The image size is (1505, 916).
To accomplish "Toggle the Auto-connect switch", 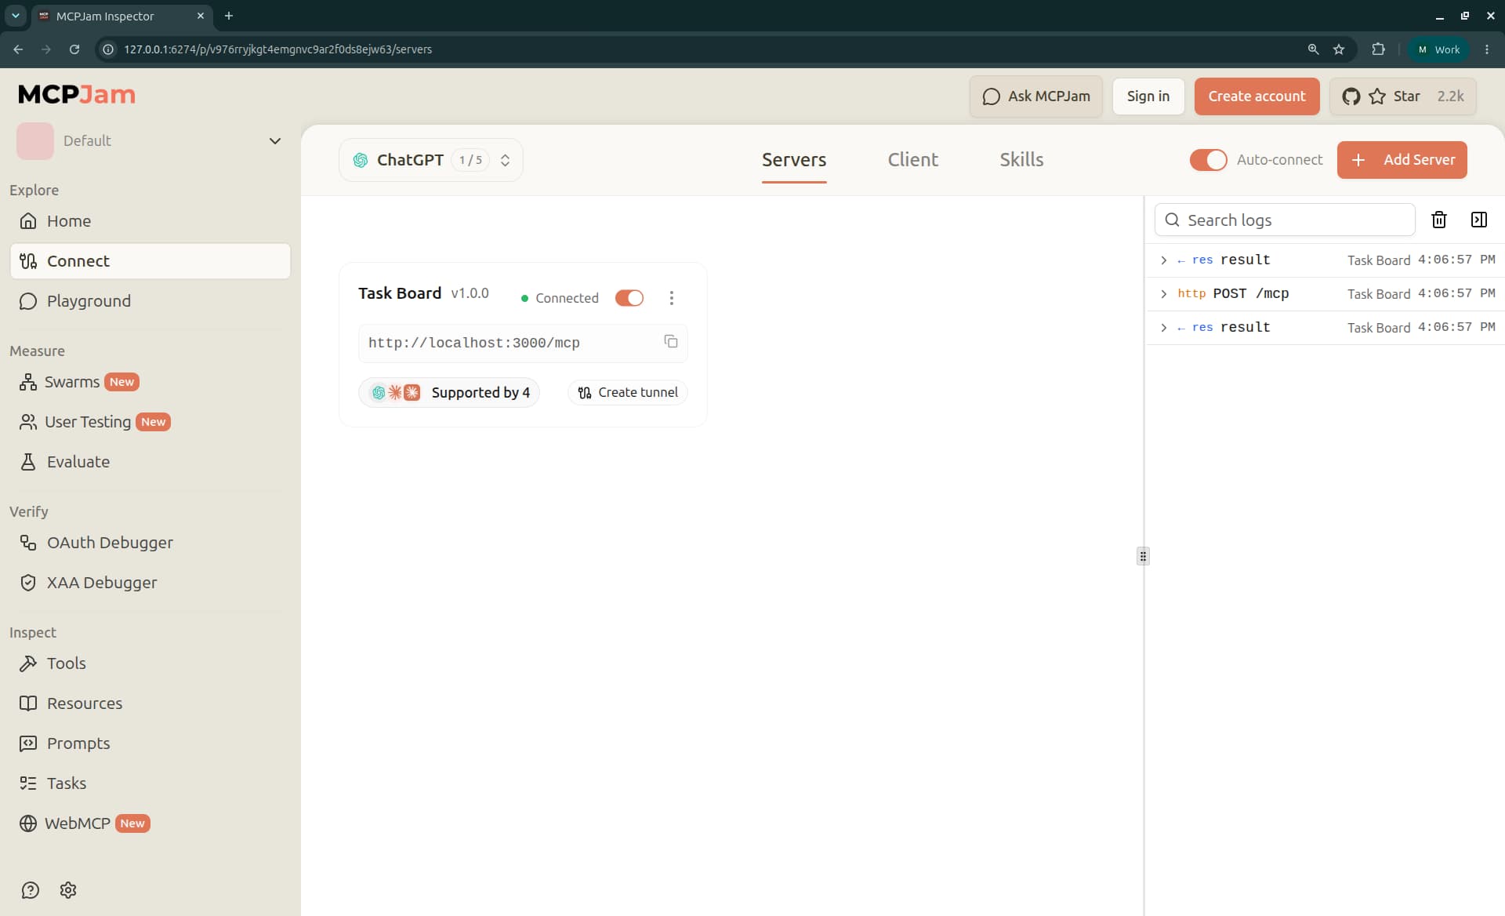I will (x=1208, y=160).
